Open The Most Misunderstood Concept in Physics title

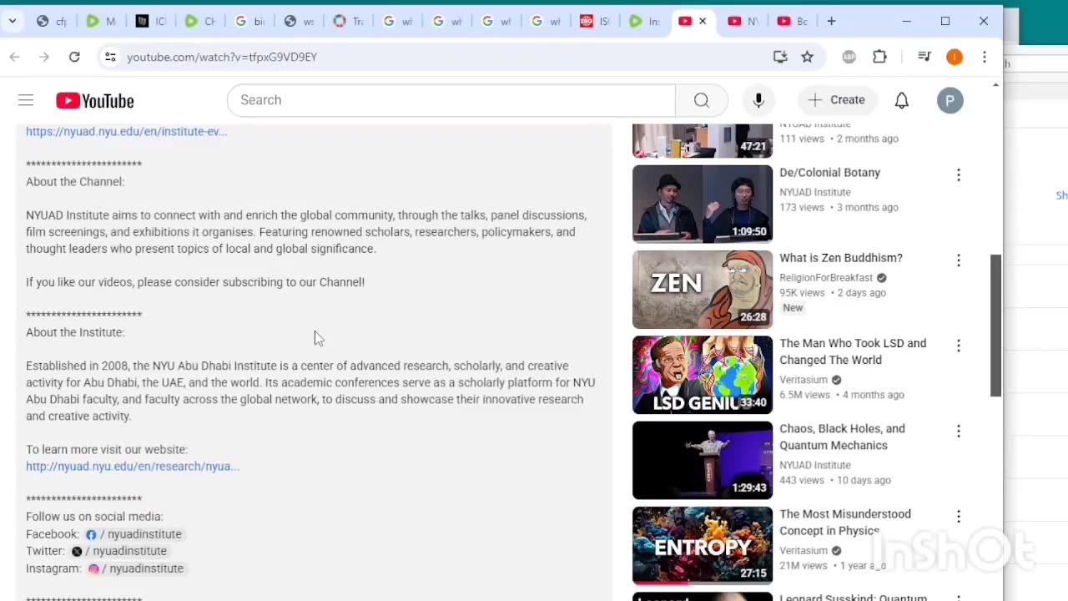point(845,523)
